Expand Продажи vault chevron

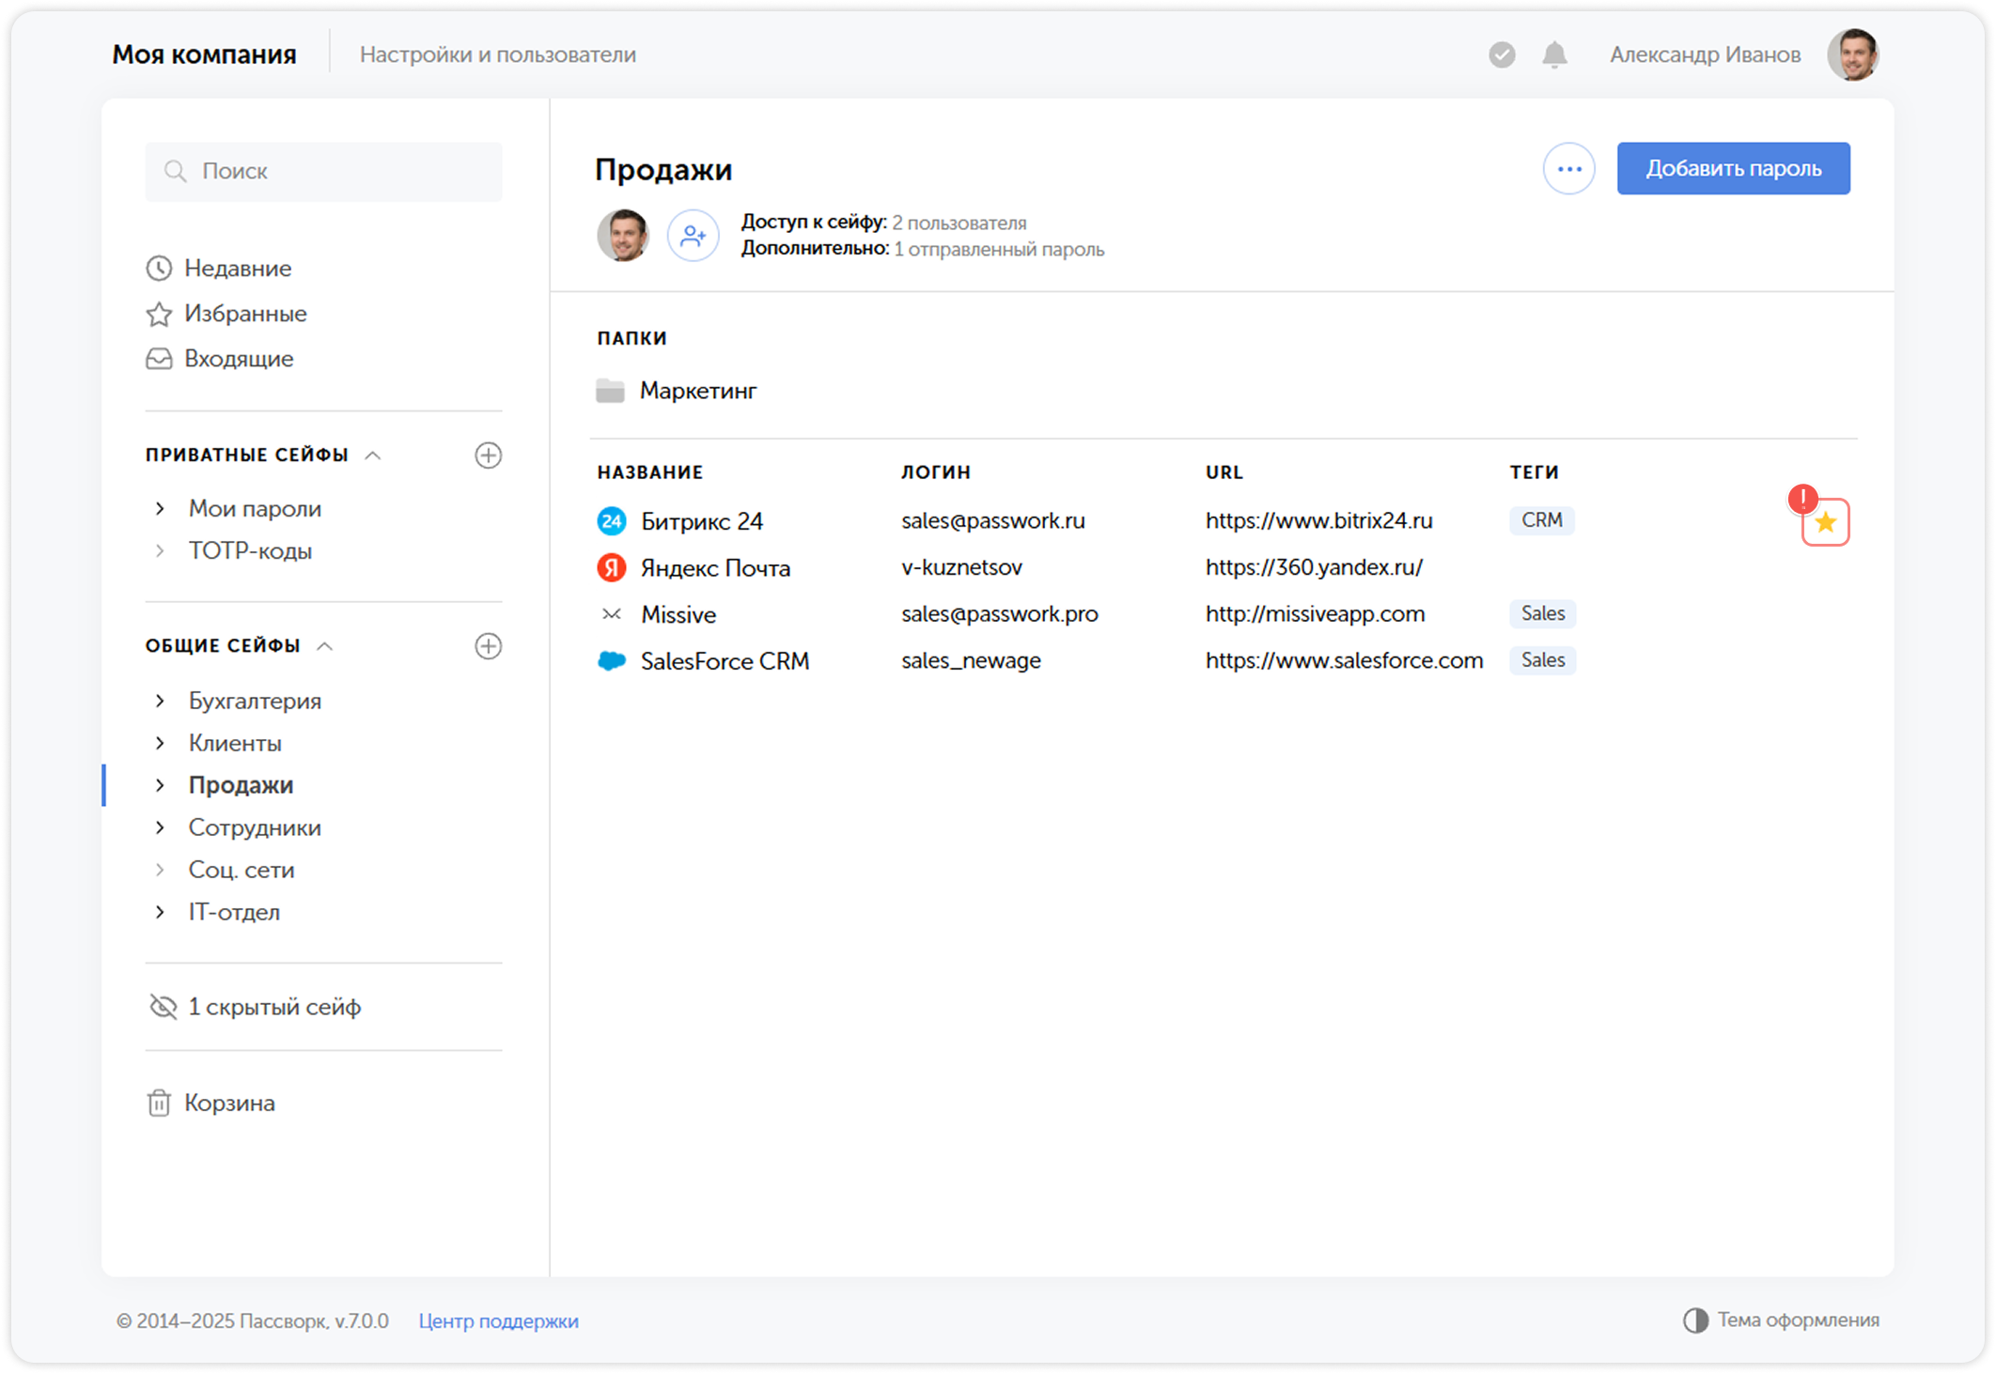tap(160, 785)
